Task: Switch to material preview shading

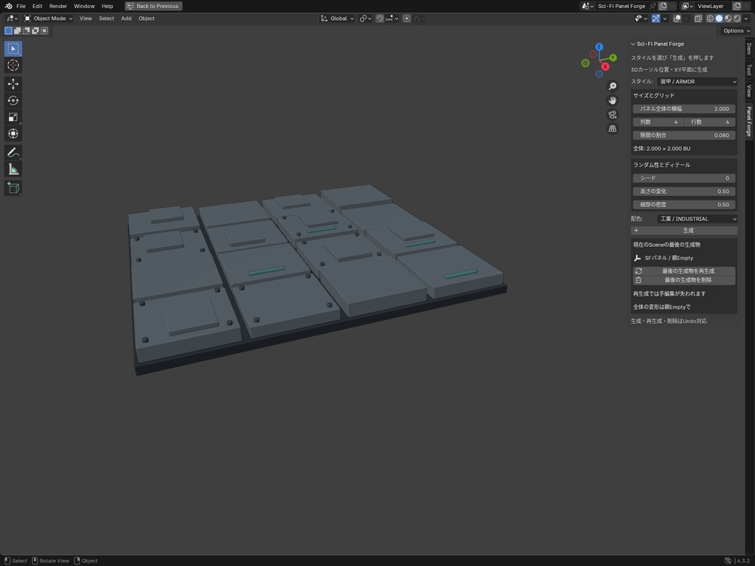Action: (728, 18)
